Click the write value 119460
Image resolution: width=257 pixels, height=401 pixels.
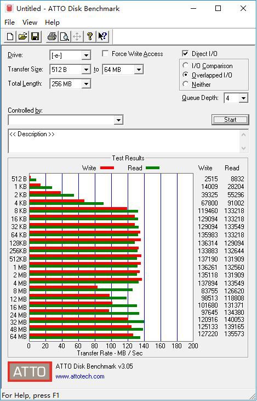(208, 211)
